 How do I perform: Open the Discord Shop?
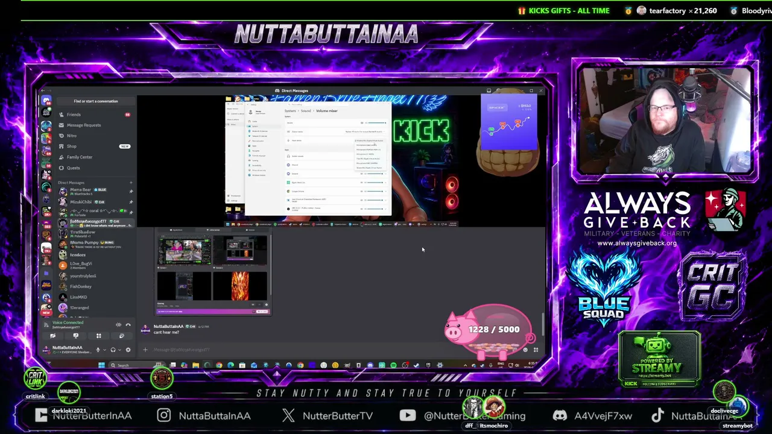(x=95, y=146)
